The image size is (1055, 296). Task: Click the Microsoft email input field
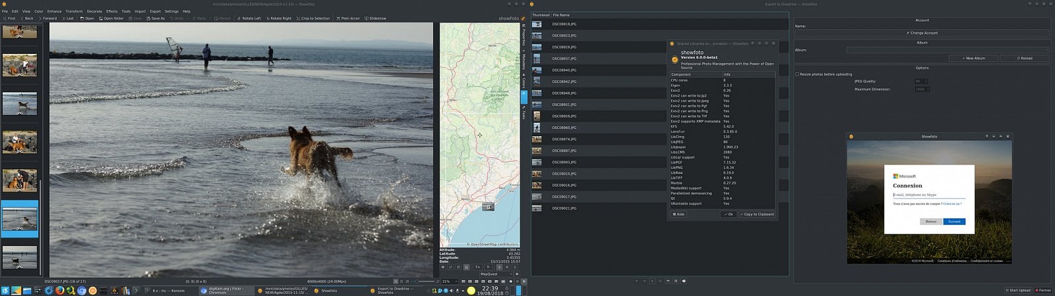point(929,195)
